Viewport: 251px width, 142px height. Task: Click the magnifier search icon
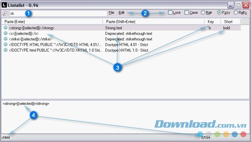(x=5, y=13)
